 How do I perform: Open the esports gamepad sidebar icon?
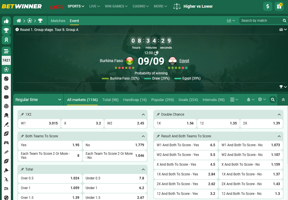6,142
